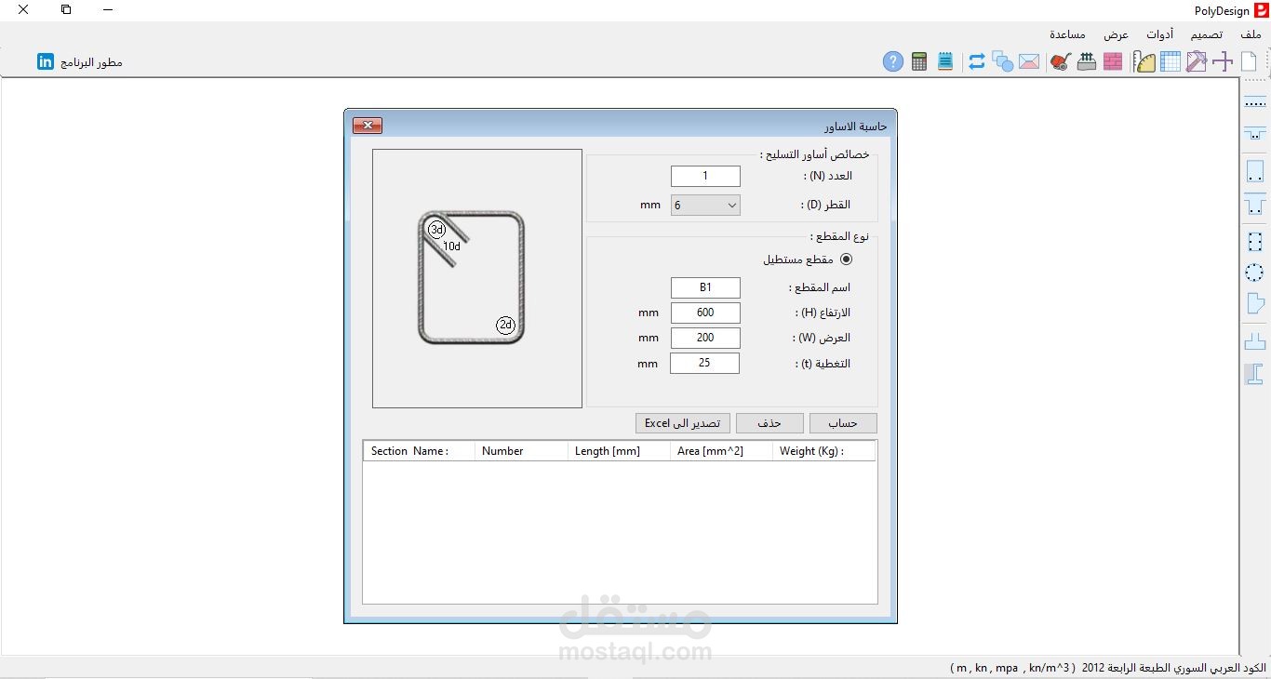This screenshot has width=1271, height=679.
Task: Open developer LinkedIn icon
Action: [46, 61]
